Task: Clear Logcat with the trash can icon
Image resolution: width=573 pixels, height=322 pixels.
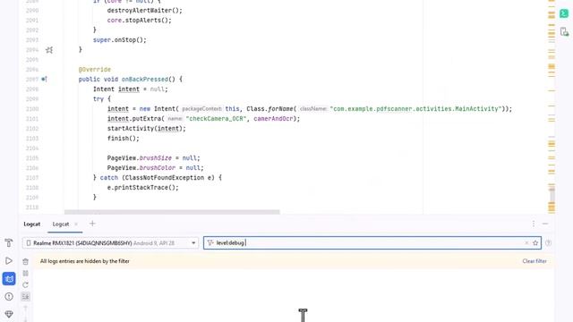Action: (25, 261)
